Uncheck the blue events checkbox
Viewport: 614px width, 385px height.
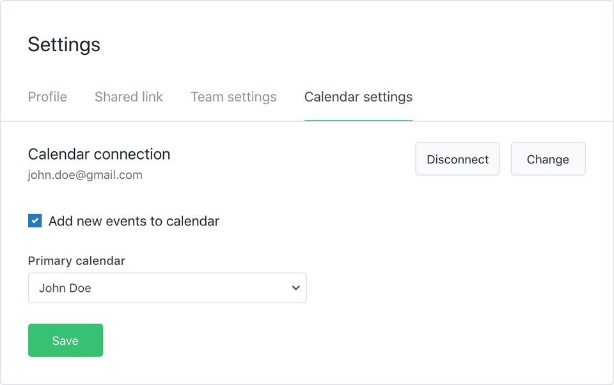point(35,221)
